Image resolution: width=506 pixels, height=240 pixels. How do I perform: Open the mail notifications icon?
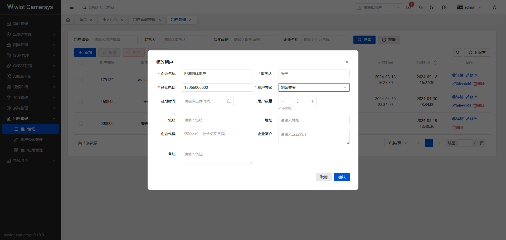click(x=408, y=7)
